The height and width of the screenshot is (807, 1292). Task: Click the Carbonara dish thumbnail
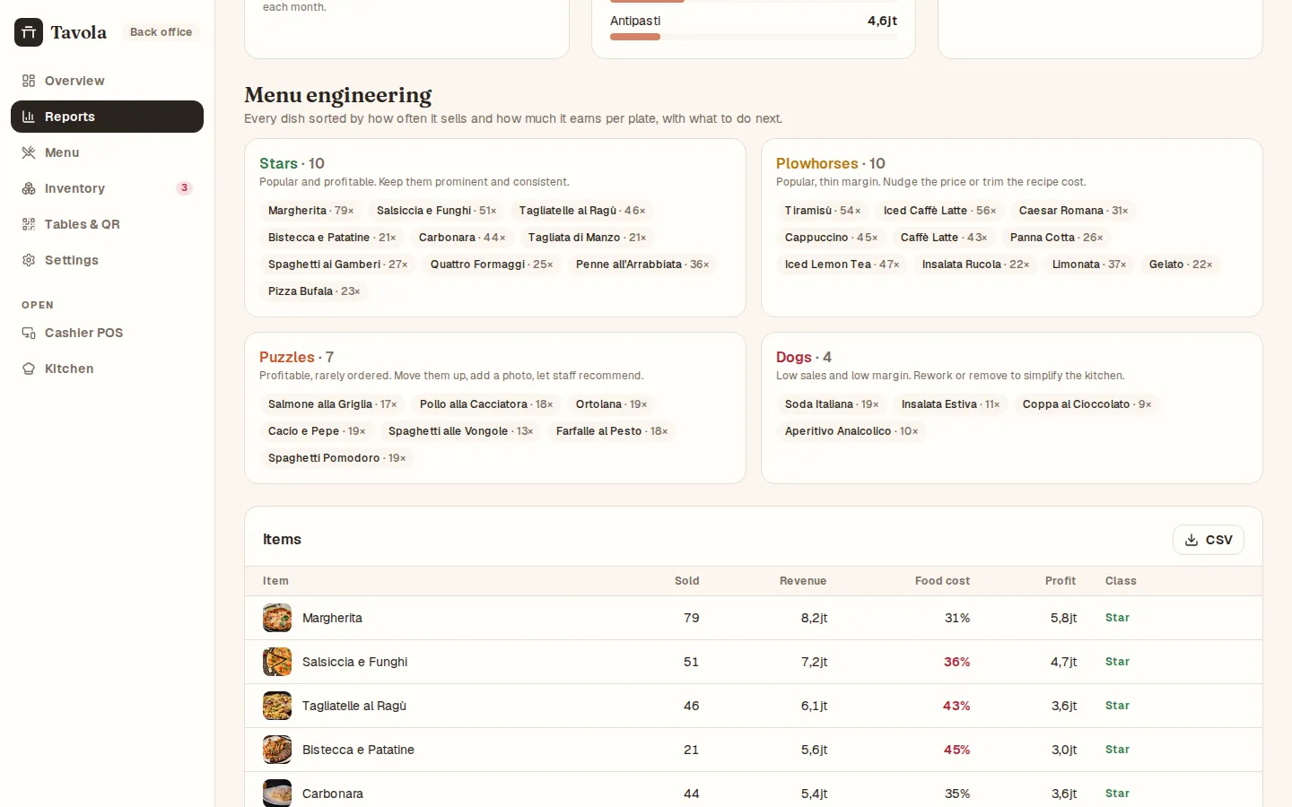(277, 793)
